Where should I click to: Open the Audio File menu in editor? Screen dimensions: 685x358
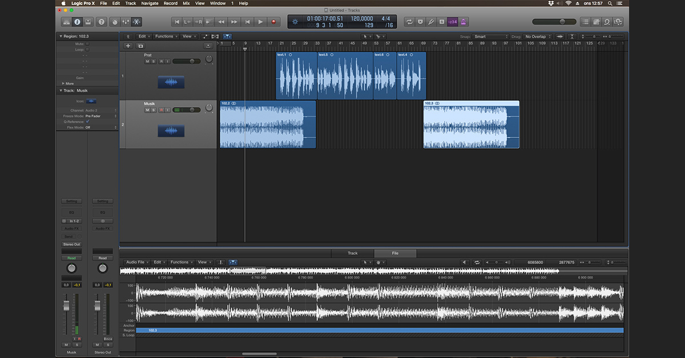point(136,262)
